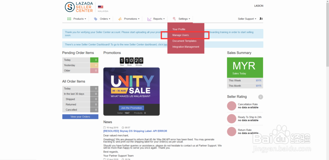Click the green MYR Sales Today tile
Screen dimensions: 329x160
[x=245, y=68]
